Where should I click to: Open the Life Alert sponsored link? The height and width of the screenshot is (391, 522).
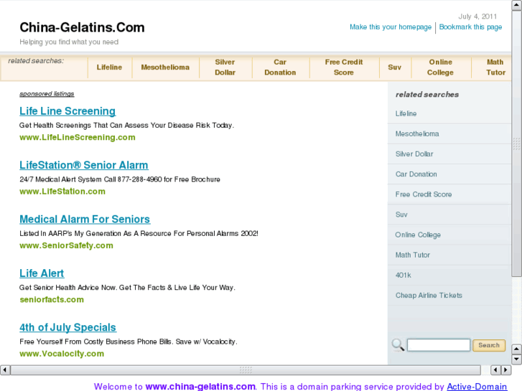[42, 273]
